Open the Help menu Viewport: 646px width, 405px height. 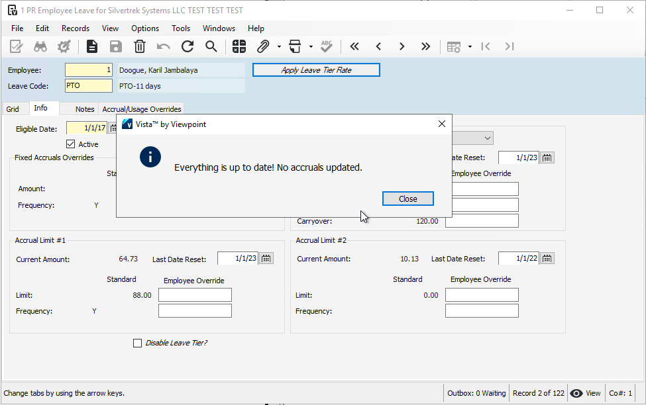pos(256,28)
